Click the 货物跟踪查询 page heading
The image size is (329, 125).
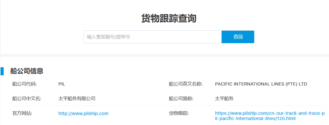(169, 19)
